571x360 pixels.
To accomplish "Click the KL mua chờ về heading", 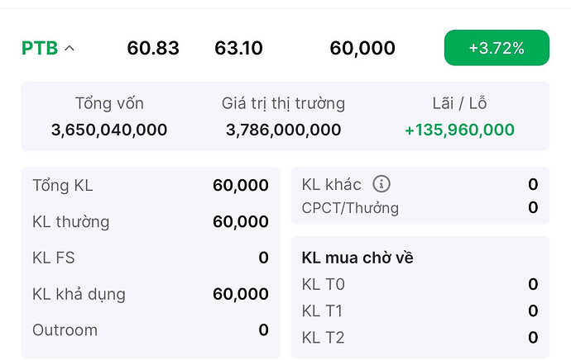I will point(357,258).
